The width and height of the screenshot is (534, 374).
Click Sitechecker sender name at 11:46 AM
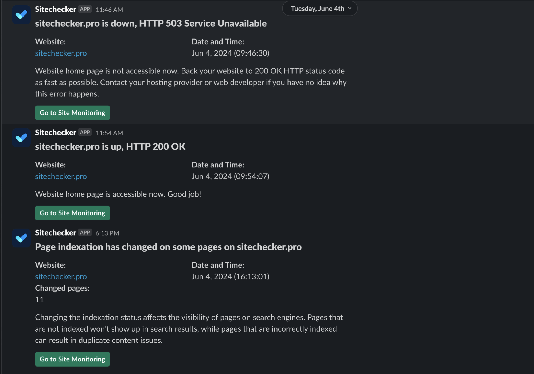click(x=56, y=9)
